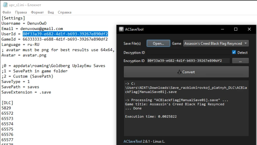Viewport: 257px width, 145px height.
Task: Disable the Detect checkbox
Action: [x=234, y=52]
